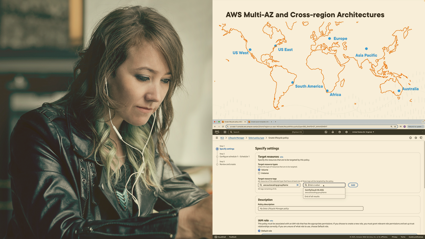The width and height of the screenshot is (425, 239).
Task: Reload the page in the browser
Action: (x=223, y=126)
